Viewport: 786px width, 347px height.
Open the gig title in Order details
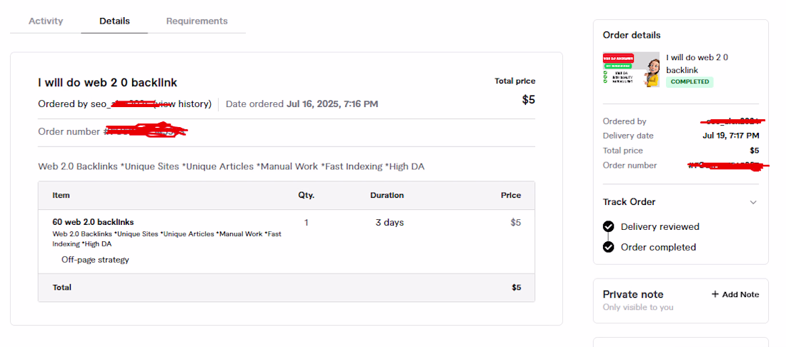click(x=697, y=64)
